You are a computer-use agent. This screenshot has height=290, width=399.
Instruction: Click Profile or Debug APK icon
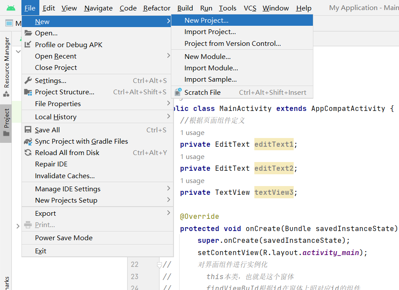(28, 45)
